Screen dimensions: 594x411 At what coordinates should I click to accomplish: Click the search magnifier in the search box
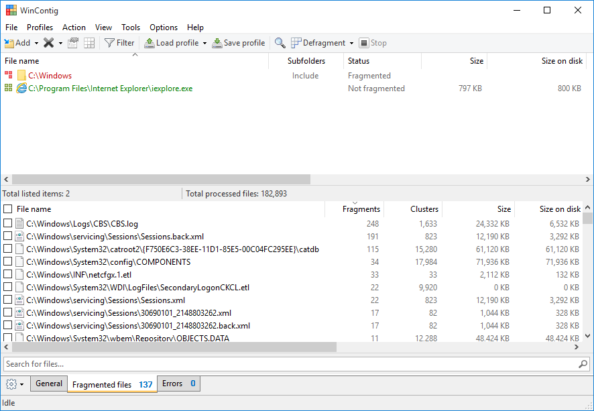[583, 364]
